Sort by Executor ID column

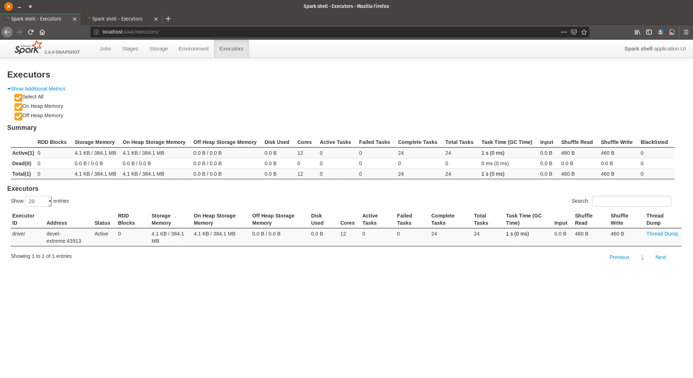click(23, 219)
